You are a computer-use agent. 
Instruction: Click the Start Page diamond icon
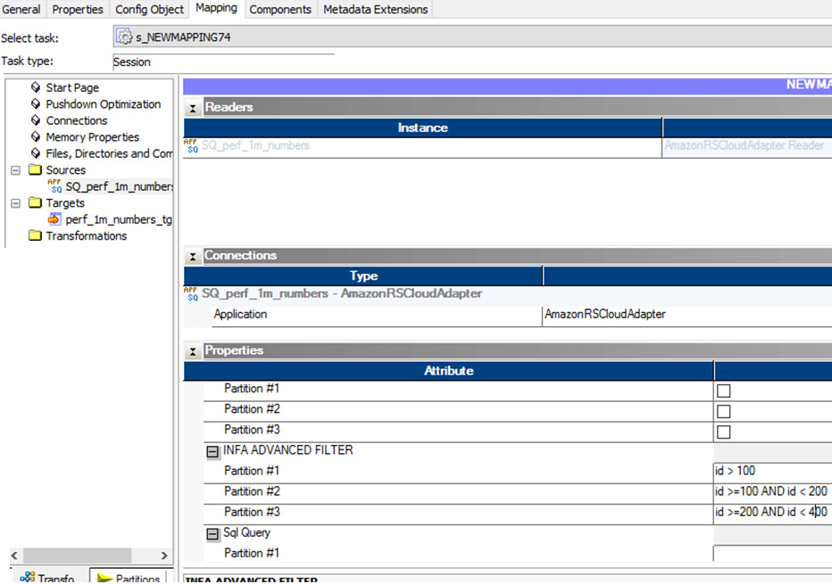(36, 87)
